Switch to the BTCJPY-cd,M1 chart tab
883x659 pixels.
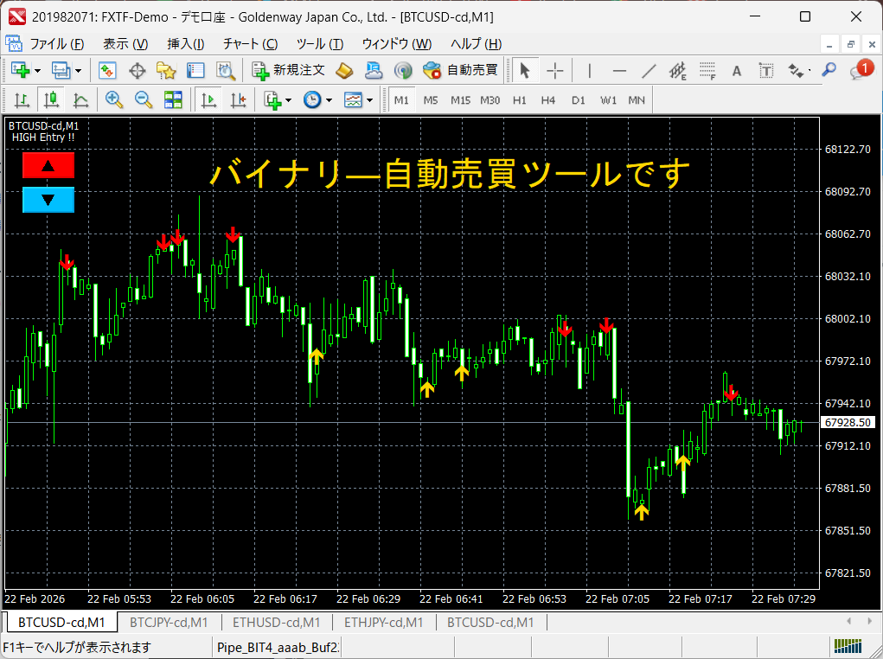tap(169, 623)
